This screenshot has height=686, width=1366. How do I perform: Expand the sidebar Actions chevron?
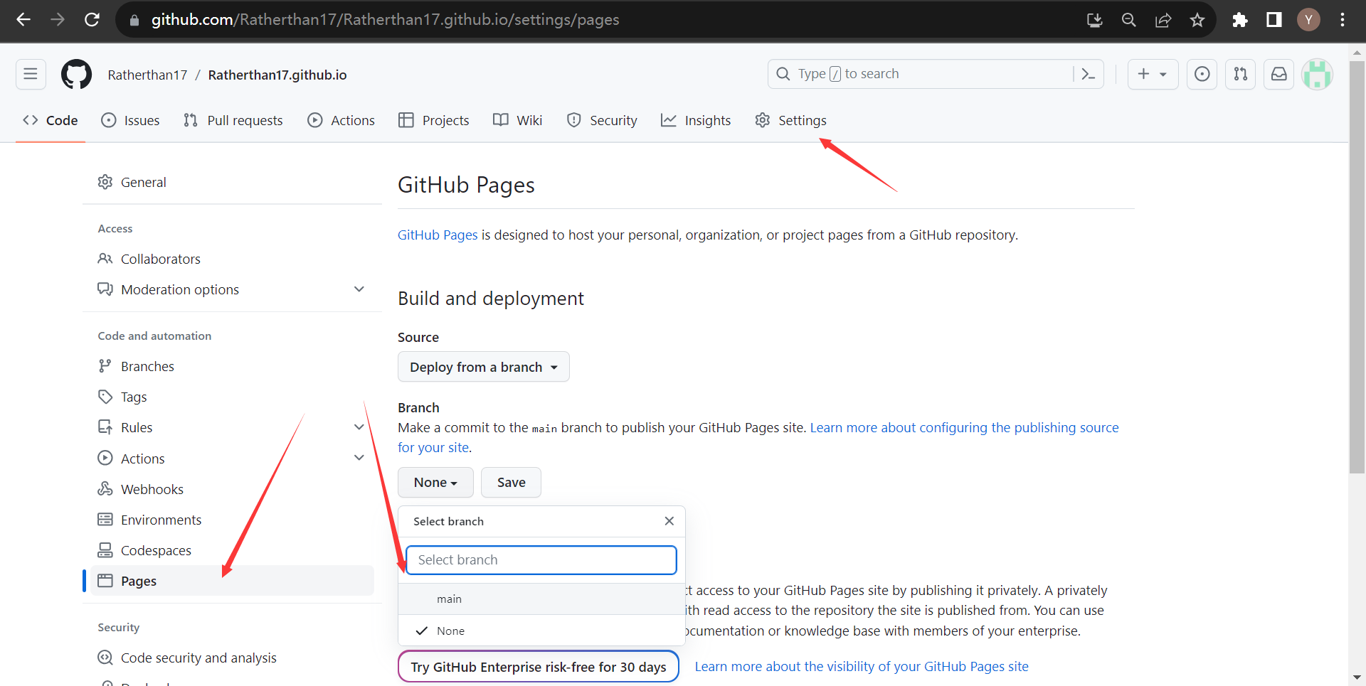point(359,458)
